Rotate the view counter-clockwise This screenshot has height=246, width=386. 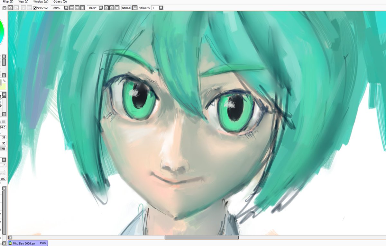point(106,8)
